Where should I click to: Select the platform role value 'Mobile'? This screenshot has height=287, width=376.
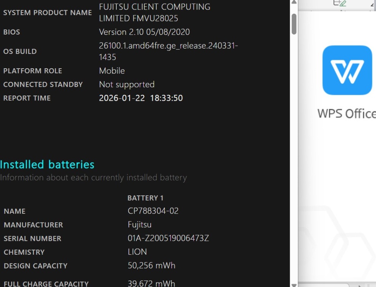tap(112, 71)
